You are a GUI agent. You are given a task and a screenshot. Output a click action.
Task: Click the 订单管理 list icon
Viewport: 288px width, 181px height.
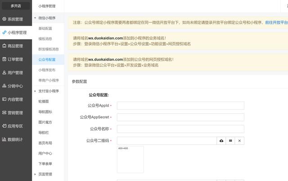point(4,59)
